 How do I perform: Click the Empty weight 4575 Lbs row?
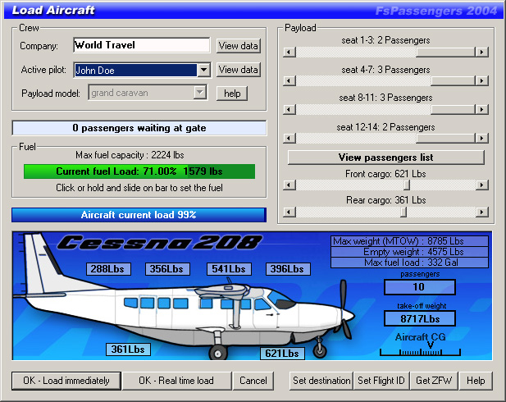(x=409, y=252)
